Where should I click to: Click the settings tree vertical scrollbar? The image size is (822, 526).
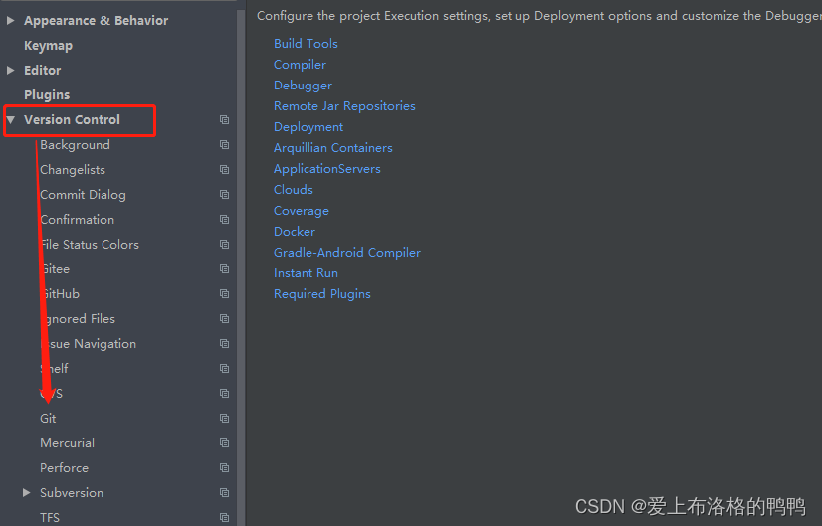point(241,267)
